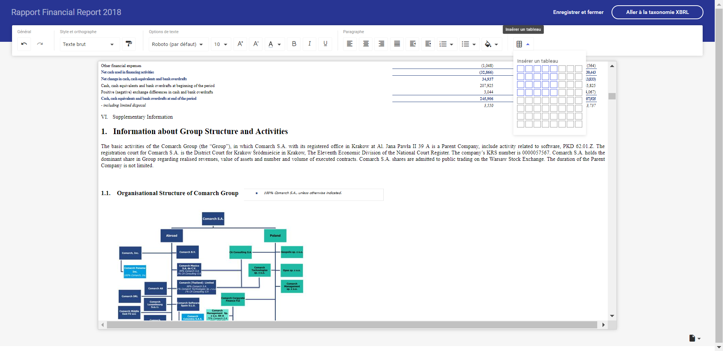This screenshot has height=351, width=723.
Task: Click the Net cash used in financing activities row
Action: pos(127,72)
